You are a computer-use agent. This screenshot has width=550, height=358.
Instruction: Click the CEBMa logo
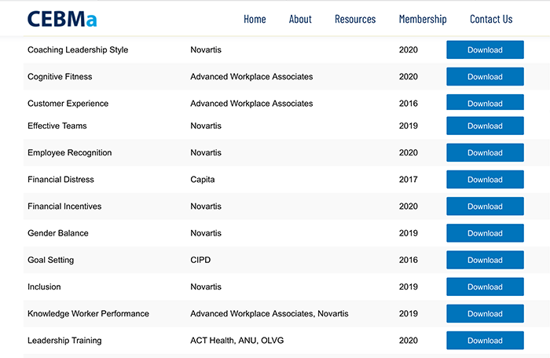click(x=62, y=19)
